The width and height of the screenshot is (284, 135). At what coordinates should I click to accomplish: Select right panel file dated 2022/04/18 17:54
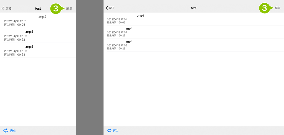[x=194, y=32]
